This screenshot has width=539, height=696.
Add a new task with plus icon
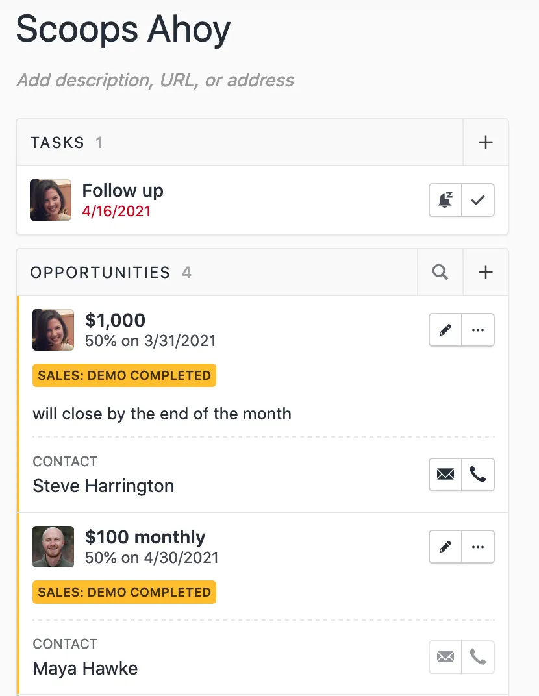(485, 143)
